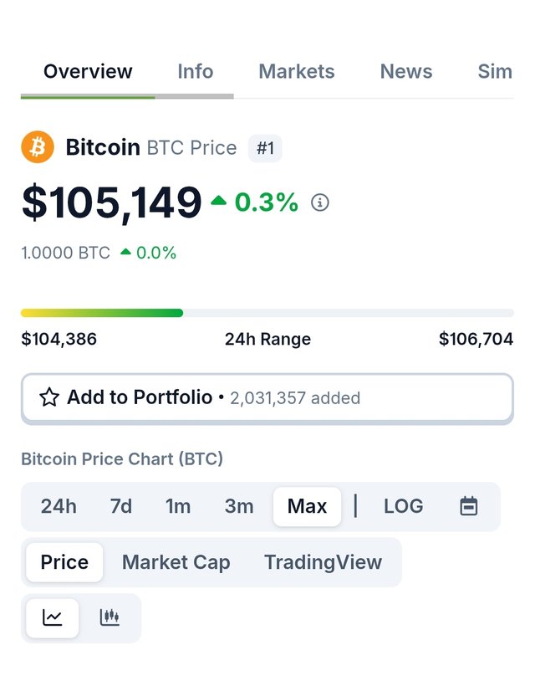Open the price change info icon
535x681 pixels.
(x=320, y=202)
